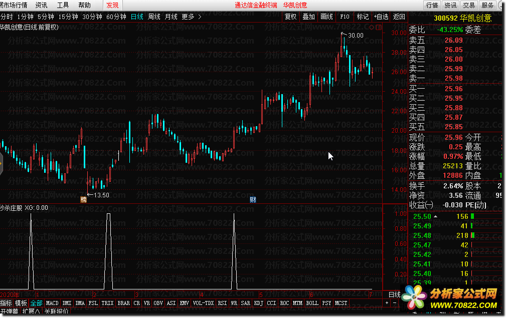
Task: Switch to the 发现 tab
Action: tap(112, 5)
